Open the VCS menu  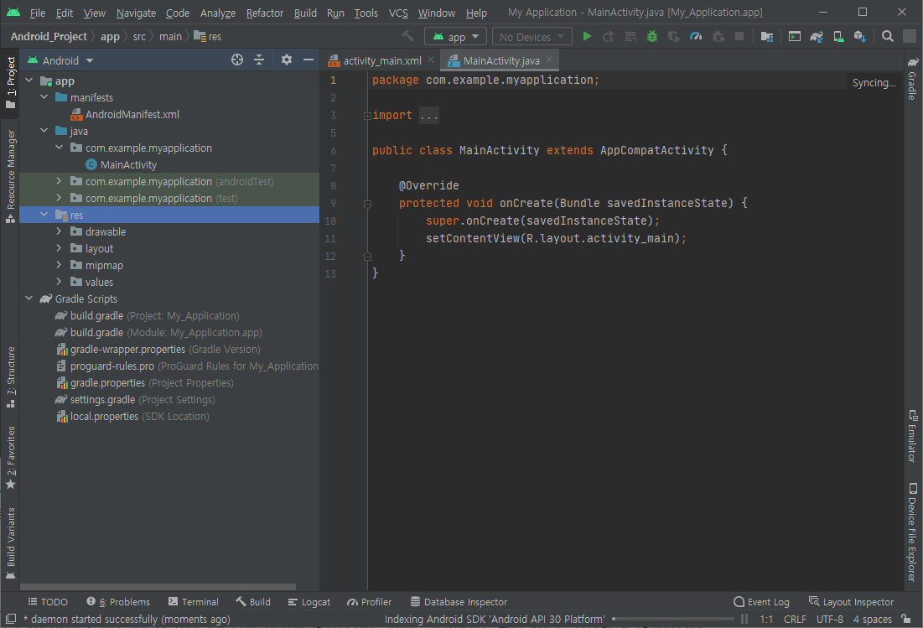(x=398, y=13)
